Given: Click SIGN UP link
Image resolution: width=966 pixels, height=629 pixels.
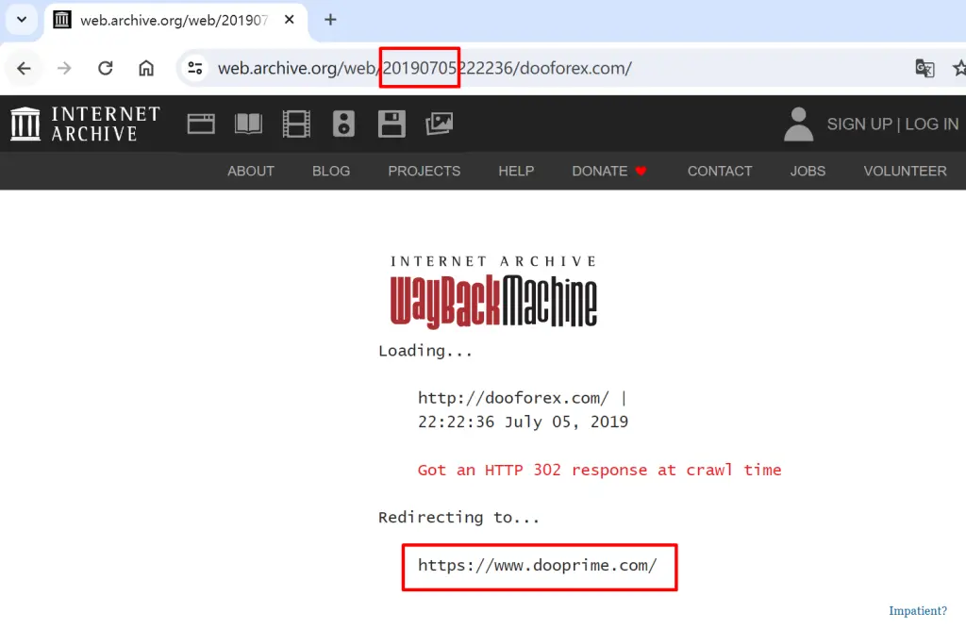Looking at the screenshot, I should coord(859,124).
